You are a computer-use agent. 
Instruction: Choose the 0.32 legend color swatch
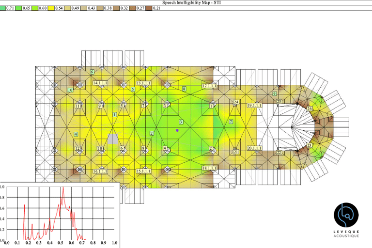coord(116,8)
